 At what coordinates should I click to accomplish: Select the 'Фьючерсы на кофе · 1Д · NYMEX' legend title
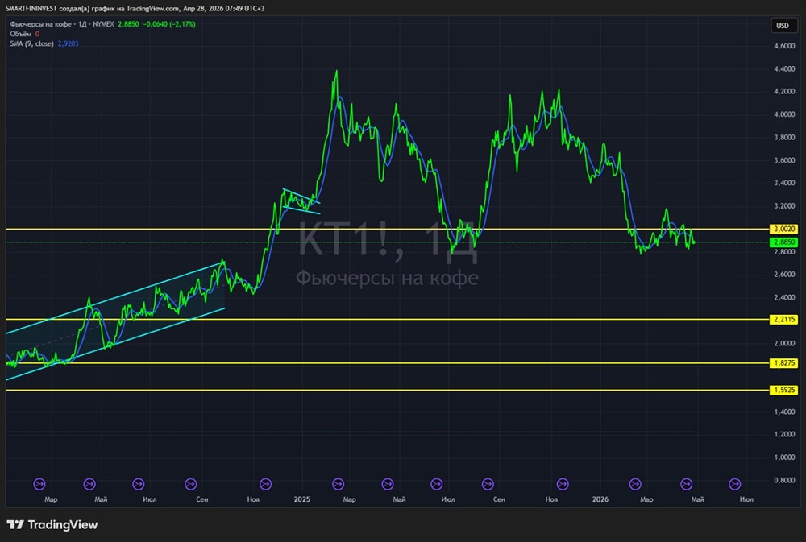62,24
